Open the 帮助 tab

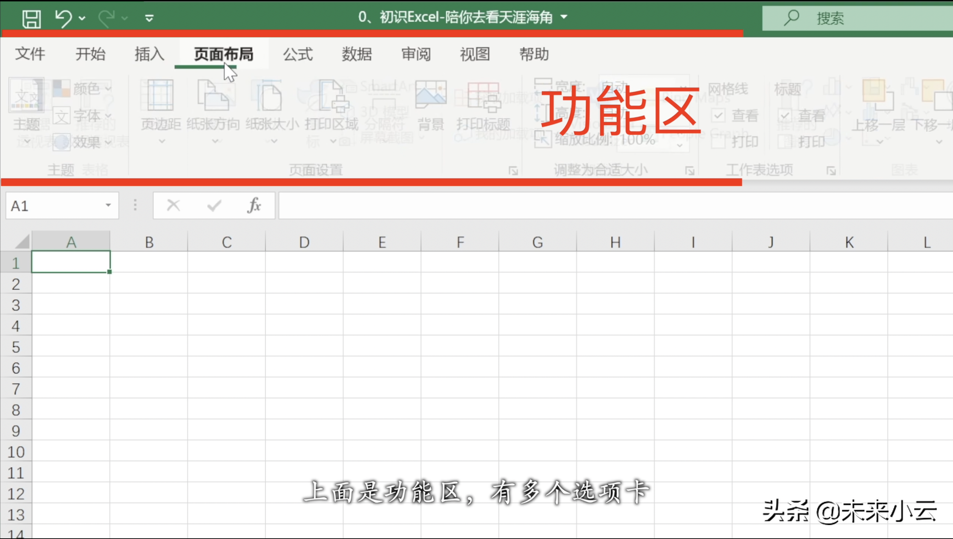point(534,54)
